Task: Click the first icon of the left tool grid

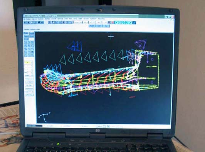Action: tap(25, 42)
